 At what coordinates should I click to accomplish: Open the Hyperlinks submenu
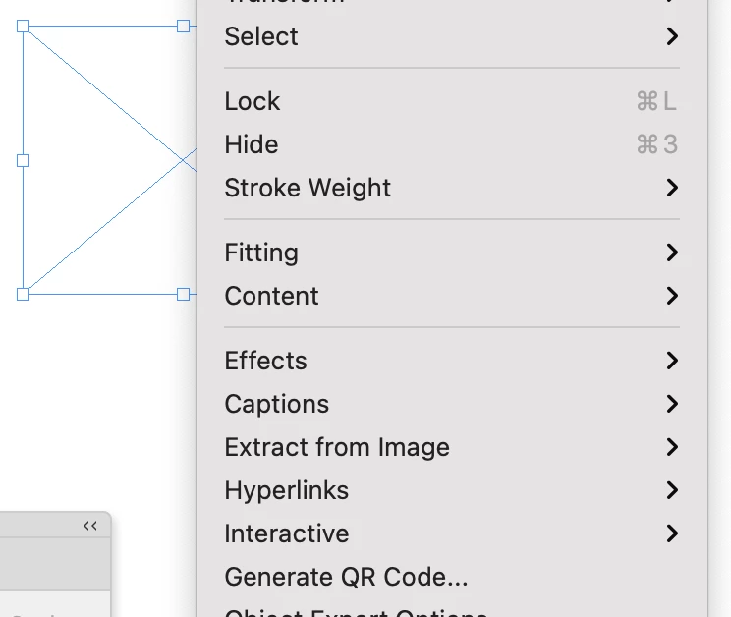286,490
